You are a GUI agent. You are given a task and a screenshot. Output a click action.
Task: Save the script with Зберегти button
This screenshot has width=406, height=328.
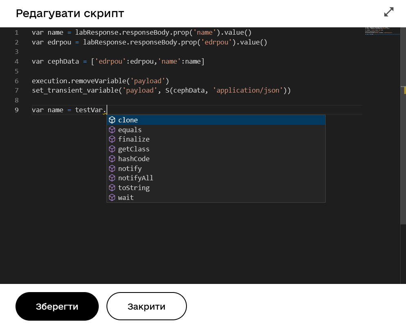[x=57, y=306]
